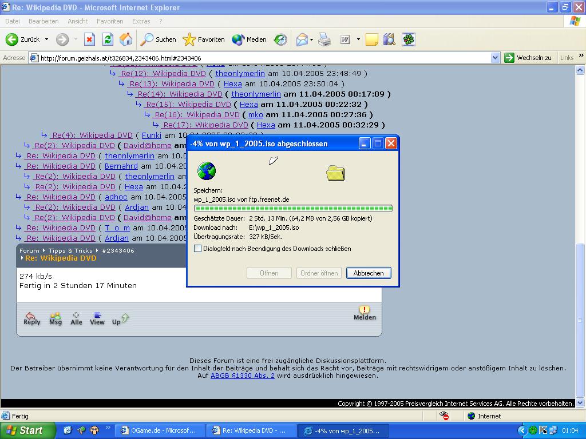Screen dimensions: 586x439
Task: Open the Forum breadcrumb link
Action: coord(29,250)
